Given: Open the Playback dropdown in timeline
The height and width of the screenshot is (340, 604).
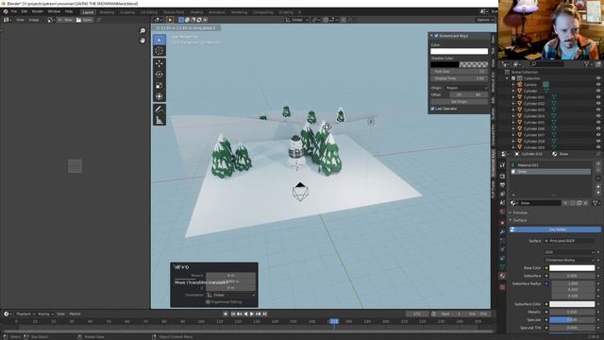Looking at the screenshot, I should [x=25, y=314].
